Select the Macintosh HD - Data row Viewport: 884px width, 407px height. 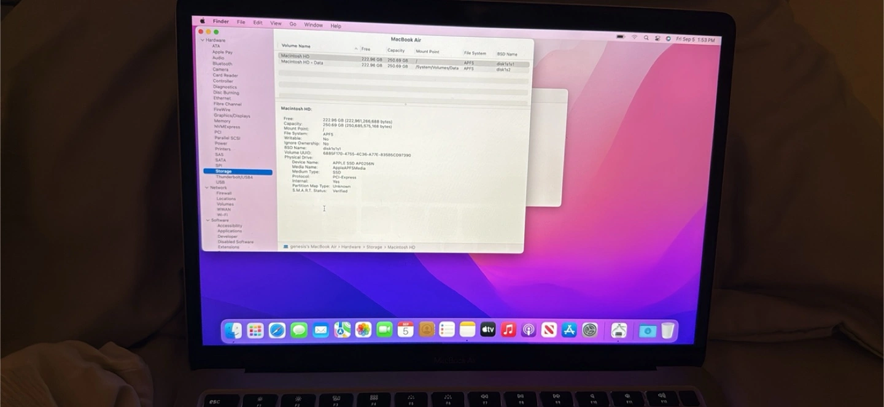302,63
